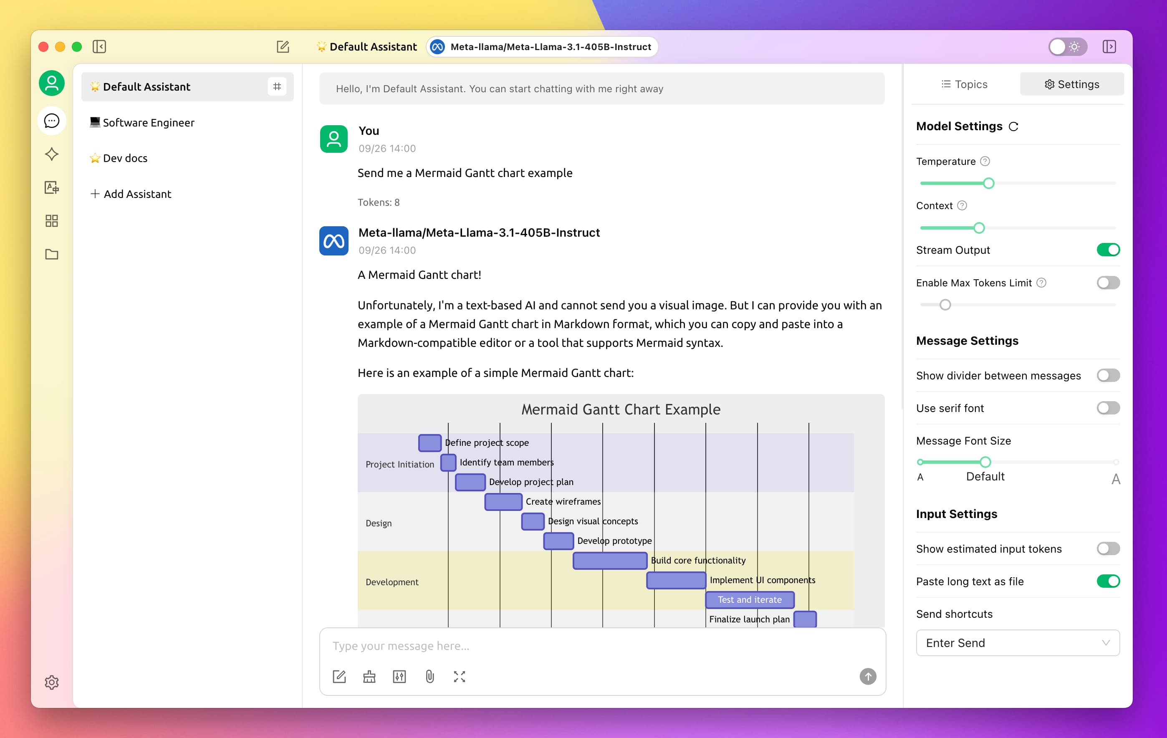Toggle Paste long text as file
Viewport: 1167px width, 738px height.
[1107, 581]
